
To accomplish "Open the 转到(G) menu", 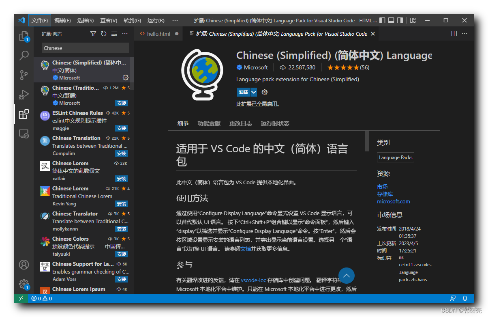I will 132,20.
